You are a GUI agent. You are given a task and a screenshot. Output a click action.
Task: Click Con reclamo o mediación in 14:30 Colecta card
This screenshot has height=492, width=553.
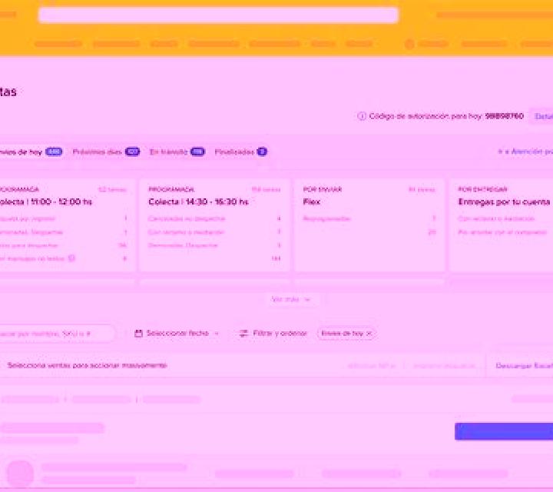[214, 232]
